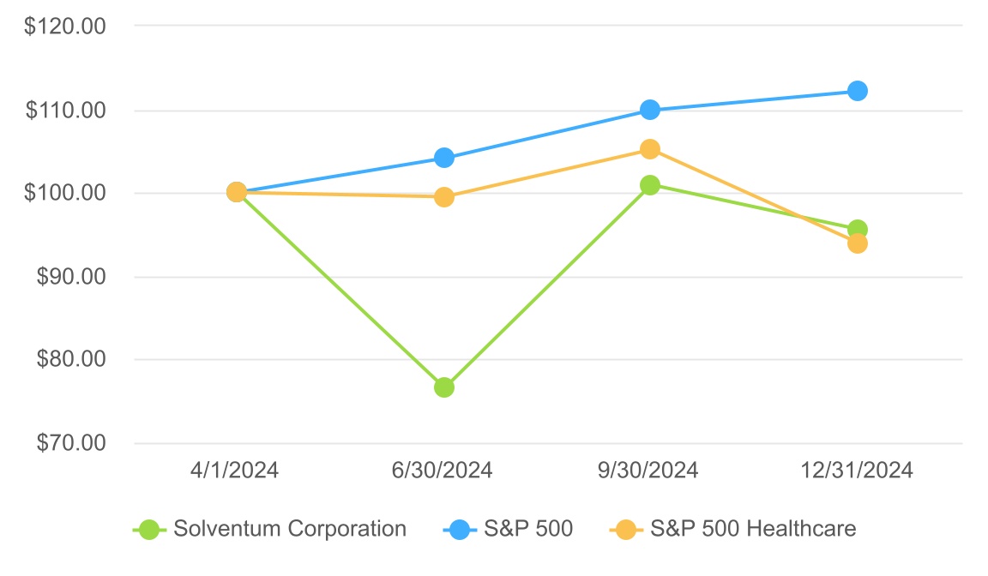Click the Solventum Corporation data point at 6/30/2024
The width and height of the screenshot is (988, 576).
coord(444,387)
